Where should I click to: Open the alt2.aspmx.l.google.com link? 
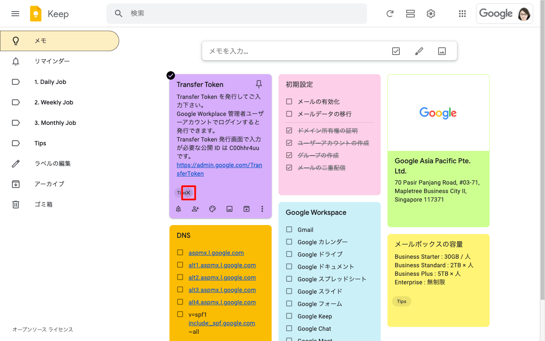(x=222, y=277)
